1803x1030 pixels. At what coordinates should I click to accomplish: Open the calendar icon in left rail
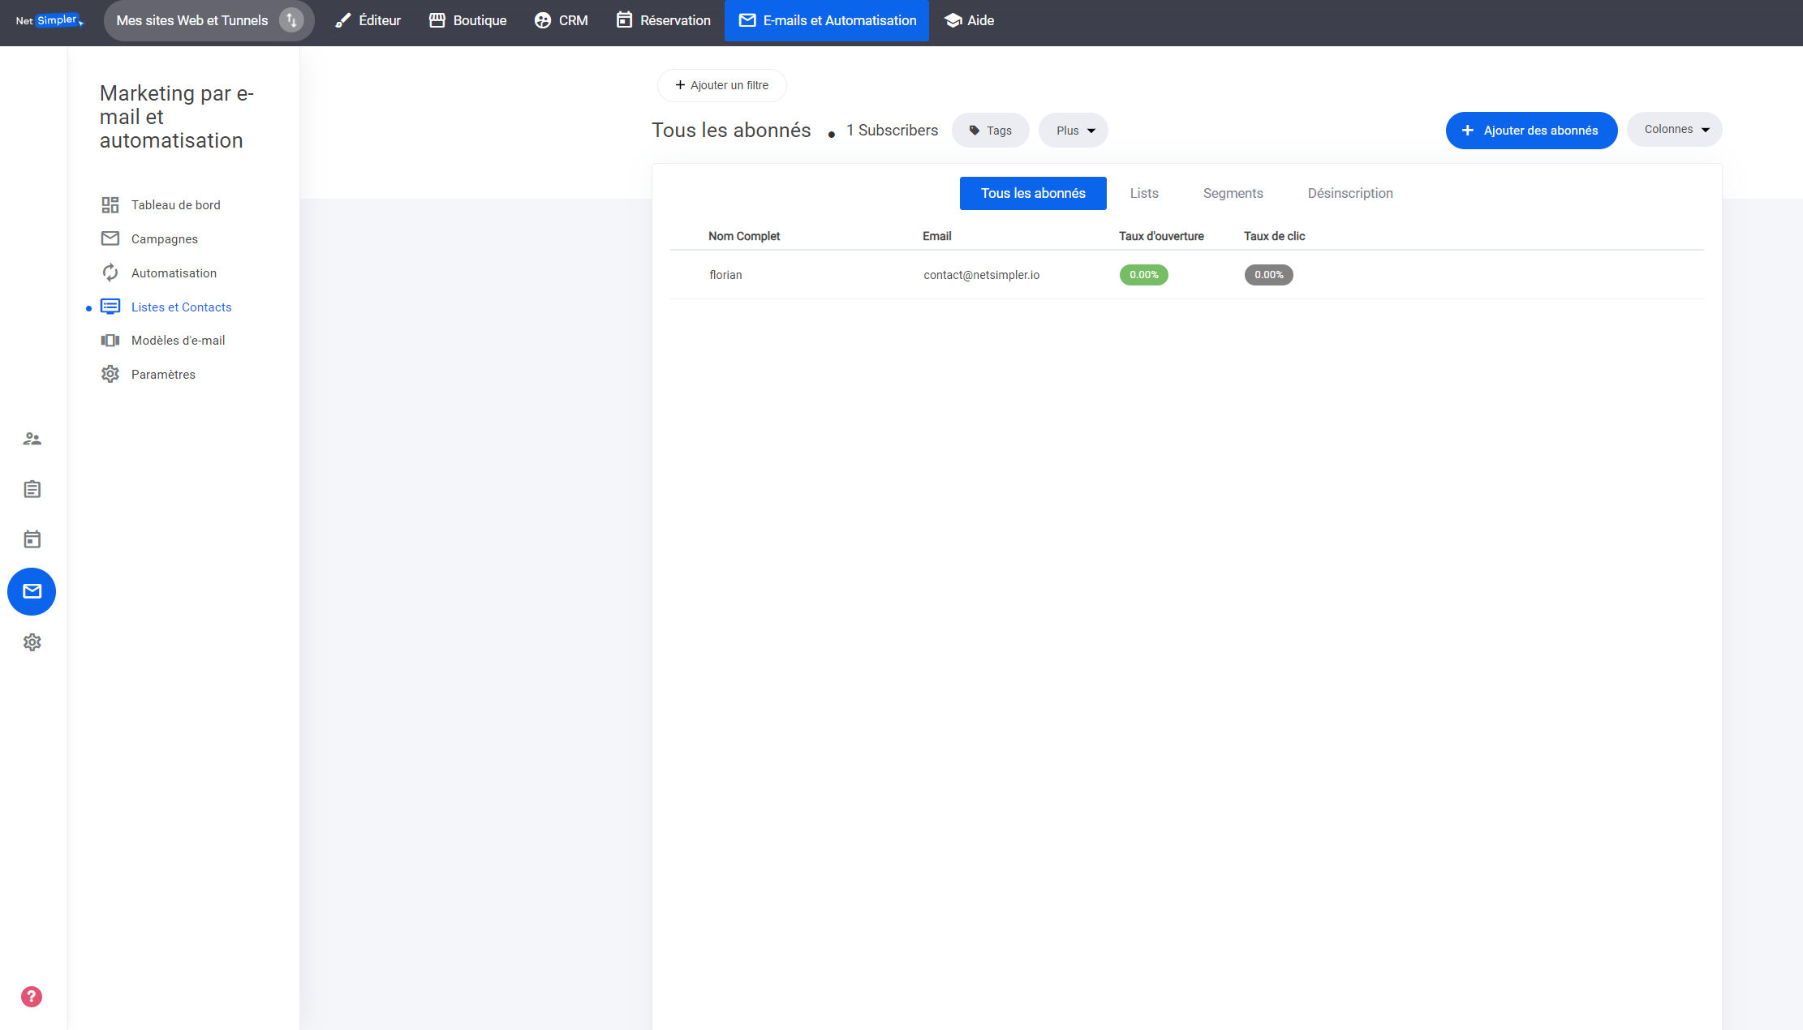tap(32, 539)
